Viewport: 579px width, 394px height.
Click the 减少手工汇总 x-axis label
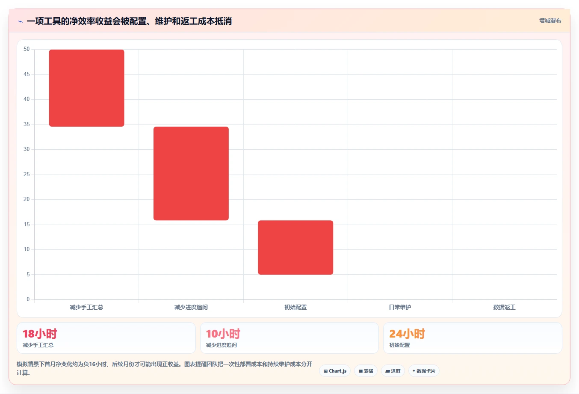(x=87, y=307)
